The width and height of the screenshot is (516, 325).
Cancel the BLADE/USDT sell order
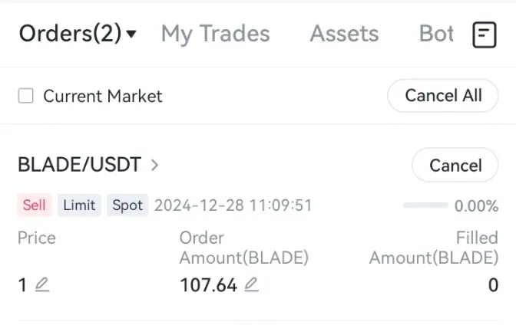455,166
